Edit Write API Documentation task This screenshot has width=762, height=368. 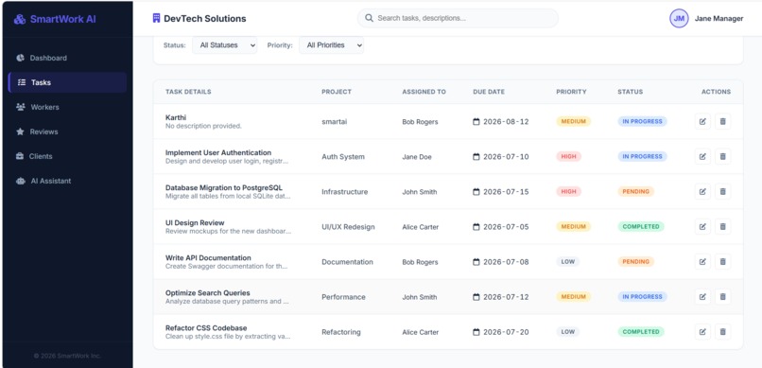point(702,261)
